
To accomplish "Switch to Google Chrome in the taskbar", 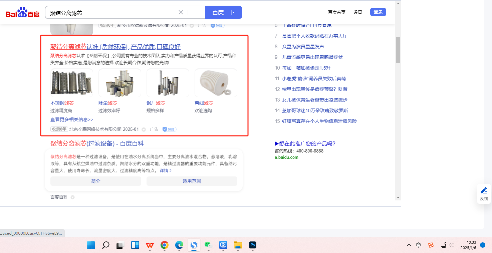I will point(164,245).
